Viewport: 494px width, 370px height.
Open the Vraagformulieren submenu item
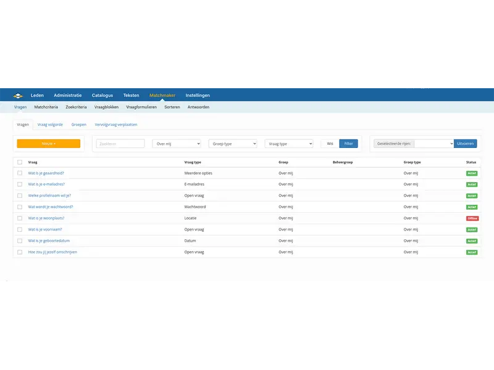pyautogui.click(x=141, y=107)
